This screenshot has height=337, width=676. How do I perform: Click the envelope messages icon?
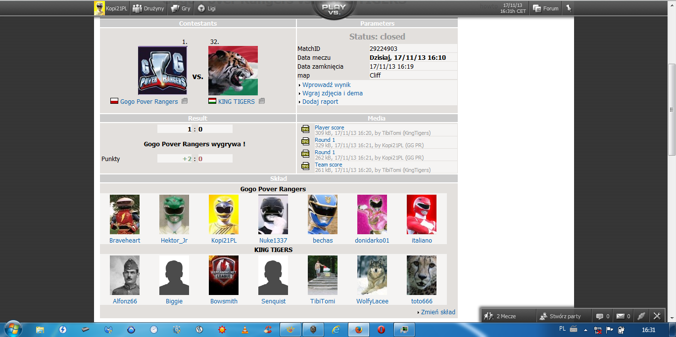click(x=620, y=316)
